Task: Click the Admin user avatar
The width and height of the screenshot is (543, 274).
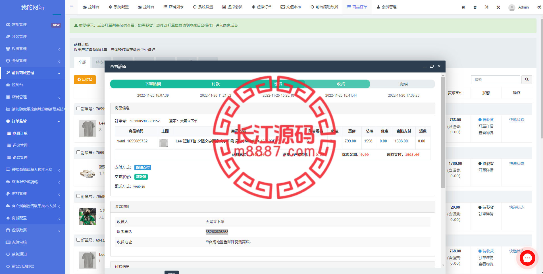Action: 512,7
